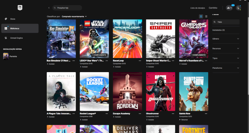Open the profile avatar menu
The height and width of the screenshot is (133, 249).
(x=238, y=8)
